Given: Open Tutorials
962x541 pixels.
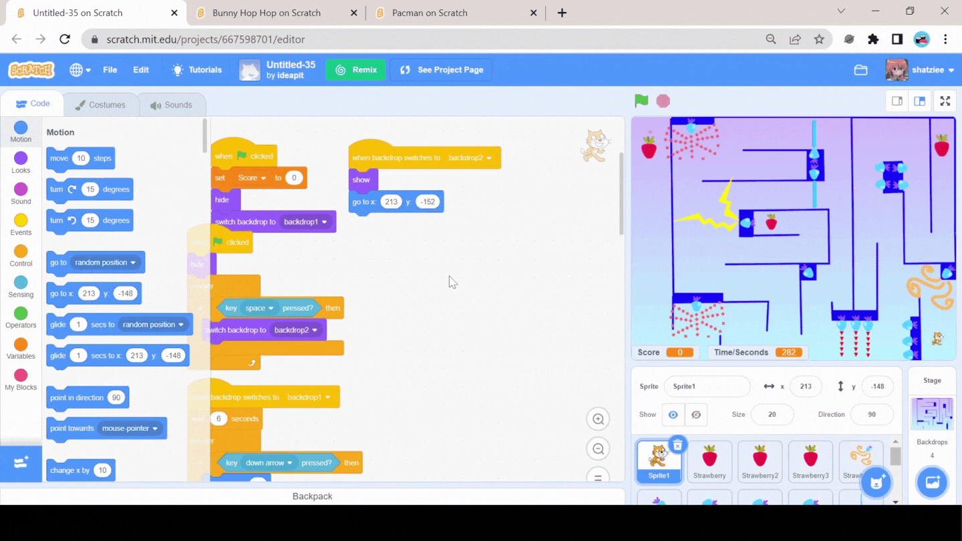Looking at the screenshot, I should pos(197,69).
